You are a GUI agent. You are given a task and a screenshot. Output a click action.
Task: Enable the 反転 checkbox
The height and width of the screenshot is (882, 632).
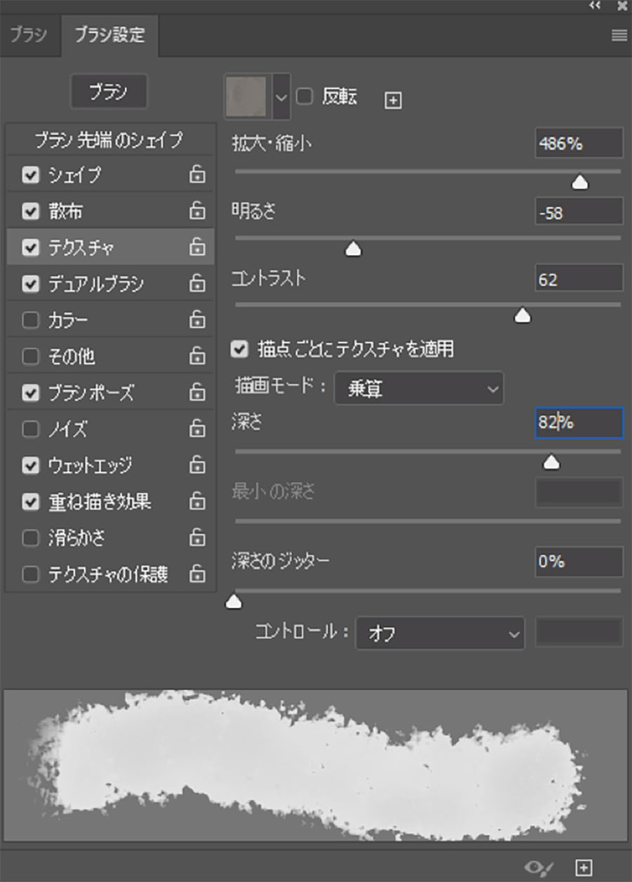(305, 96)
